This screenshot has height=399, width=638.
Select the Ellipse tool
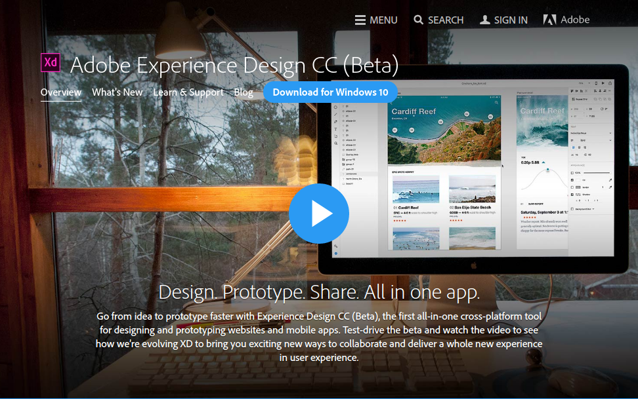[x=335, y=107]
